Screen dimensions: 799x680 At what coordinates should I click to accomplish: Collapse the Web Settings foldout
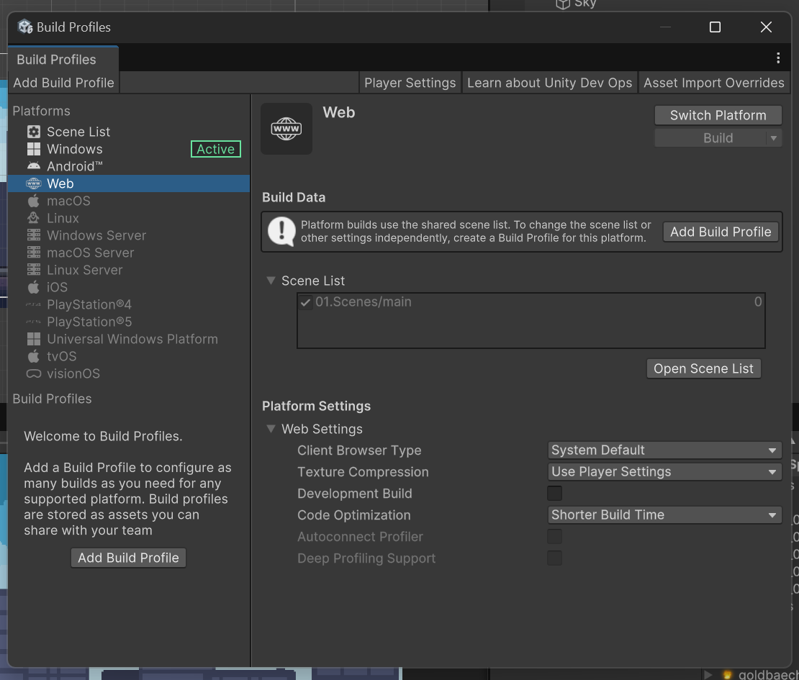271,429
